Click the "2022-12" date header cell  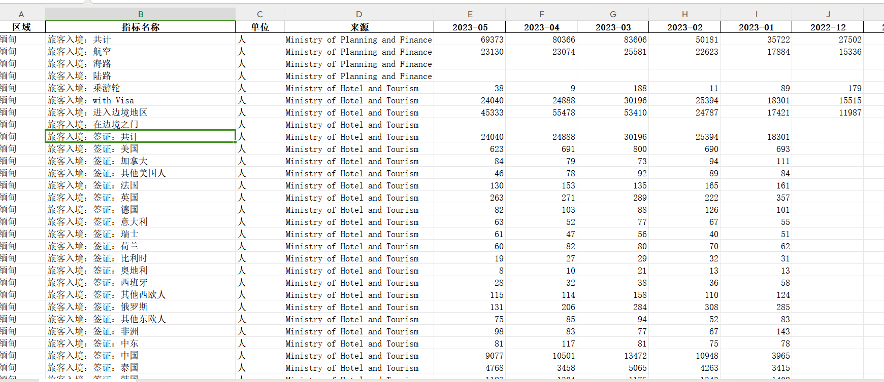pyautogui.click(x=828, y=27)
